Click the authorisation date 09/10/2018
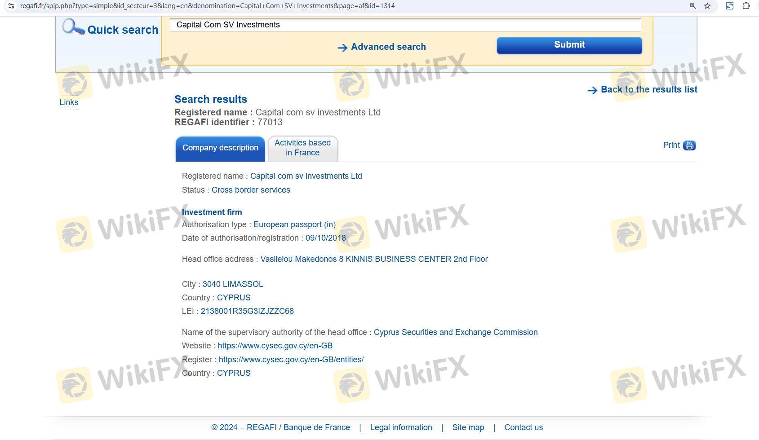Viewport: 759px width, 440px height. tap(326, 238)
